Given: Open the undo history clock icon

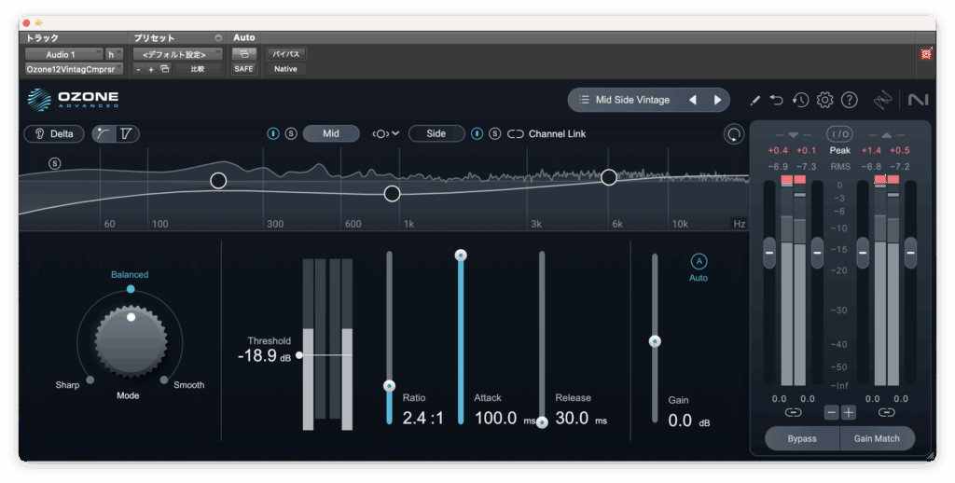Looking at the screenshot, I should coord(800,100).
